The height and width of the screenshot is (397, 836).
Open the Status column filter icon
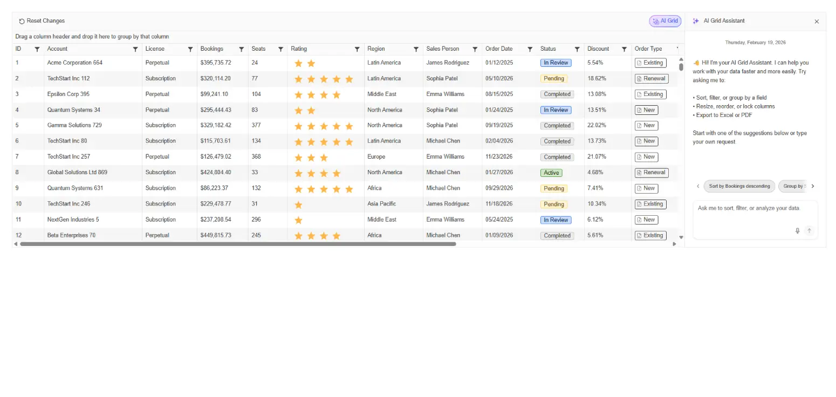[577, 49]
